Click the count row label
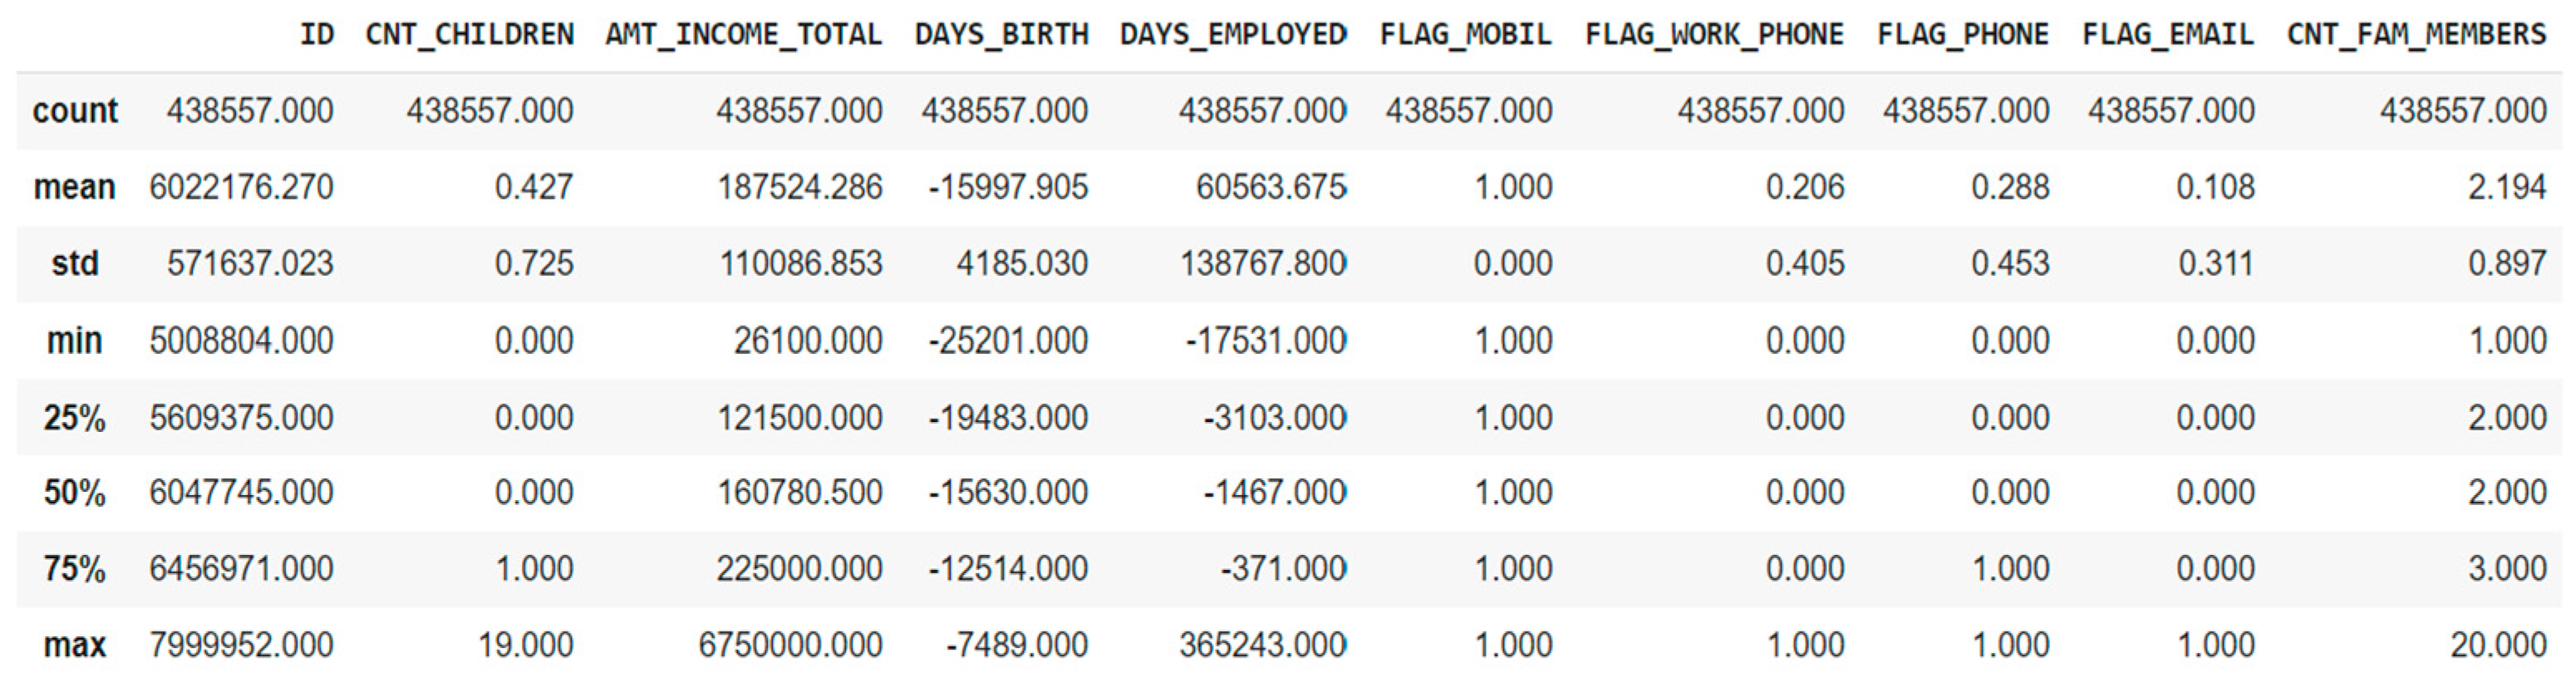This screenshot has width=2576, height=677. 75,111
